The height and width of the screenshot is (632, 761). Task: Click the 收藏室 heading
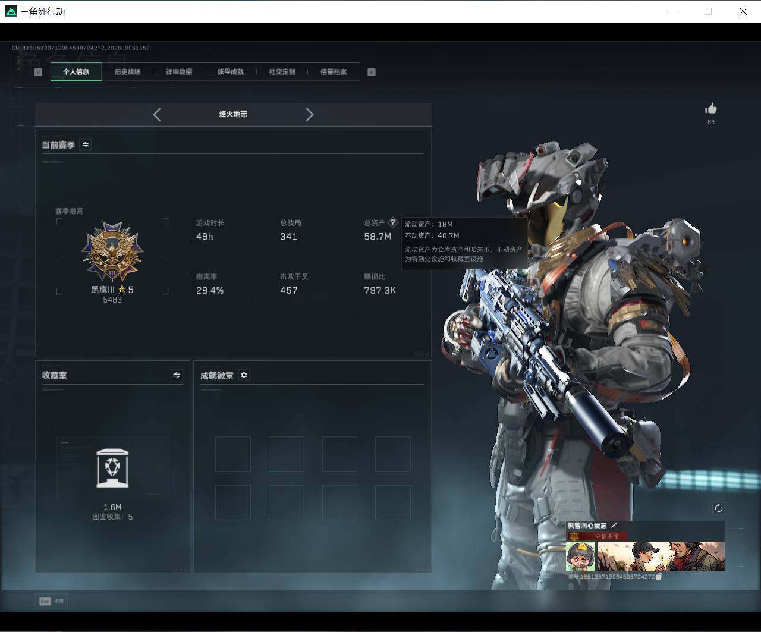tap(54, 376)
